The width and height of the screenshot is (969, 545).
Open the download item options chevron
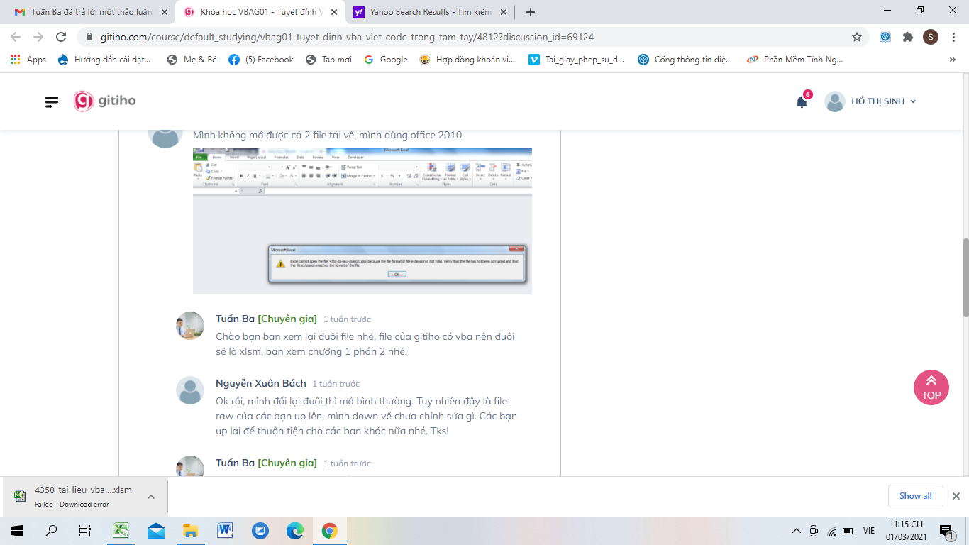(x=151, y=497)
